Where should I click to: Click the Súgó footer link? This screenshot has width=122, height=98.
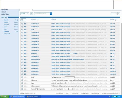(x=67, y=93)
